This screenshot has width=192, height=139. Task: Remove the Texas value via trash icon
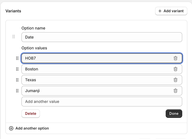(x=176, y=80)
